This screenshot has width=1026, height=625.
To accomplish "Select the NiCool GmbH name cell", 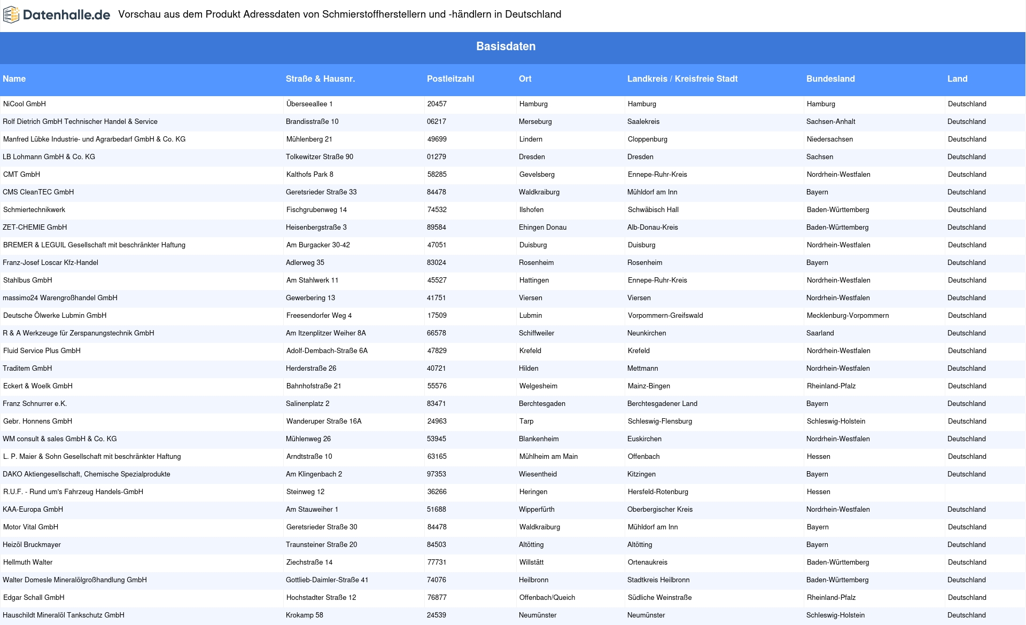I will click(25, 104).
